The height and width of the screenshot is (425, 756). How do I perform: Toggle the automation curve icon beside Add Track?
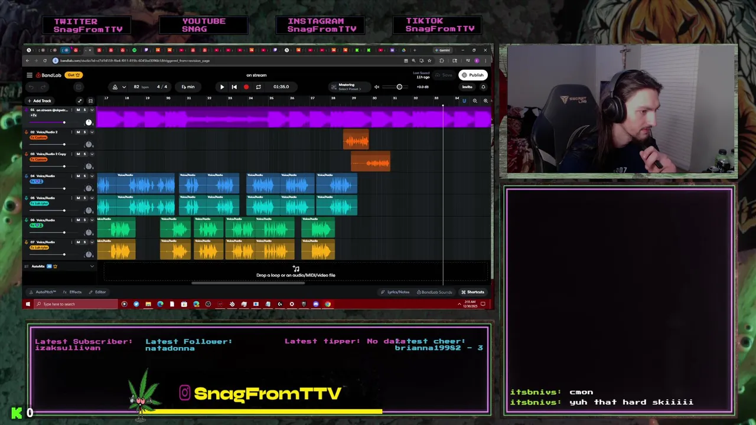[80, 101]
